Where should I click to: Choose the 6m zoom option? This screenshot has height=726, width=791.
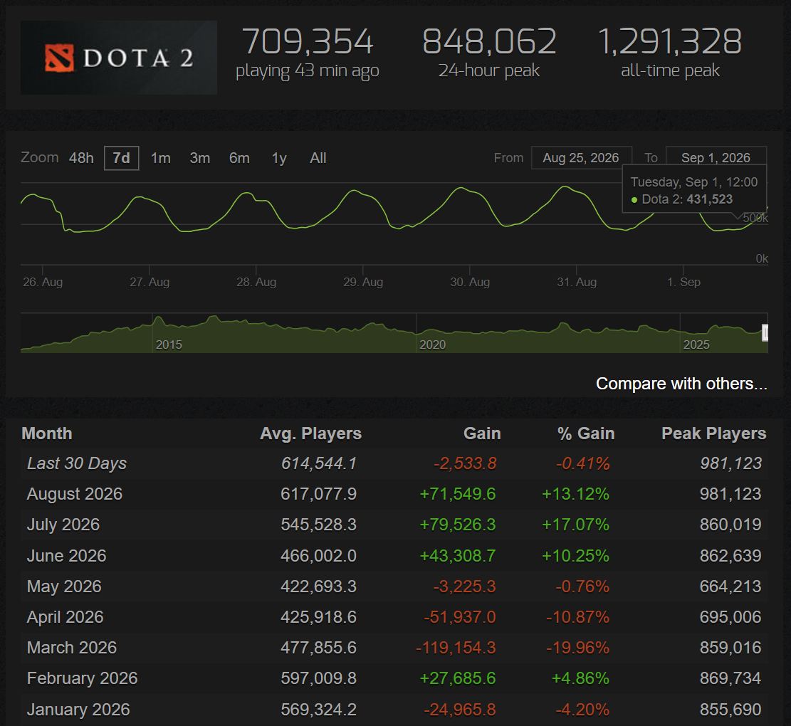239,158
